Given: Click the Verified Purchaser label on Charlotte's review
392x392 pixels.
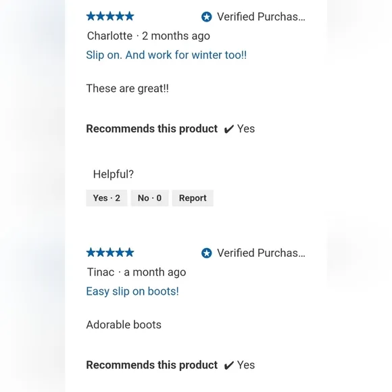Looking at the screenshot, I should [261, 17].
